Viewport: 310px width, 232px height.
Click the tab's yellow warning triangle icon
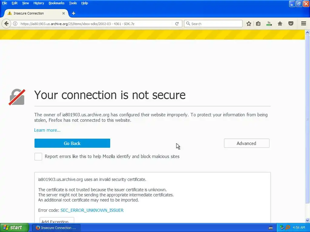9,13
